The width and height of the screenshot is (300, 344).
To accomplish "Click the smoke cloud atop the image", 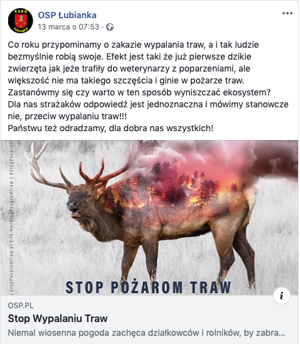I will 219,158.
